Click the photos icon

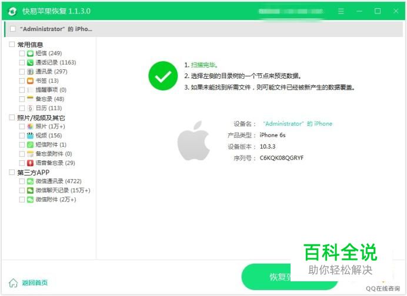pos(30,126)
